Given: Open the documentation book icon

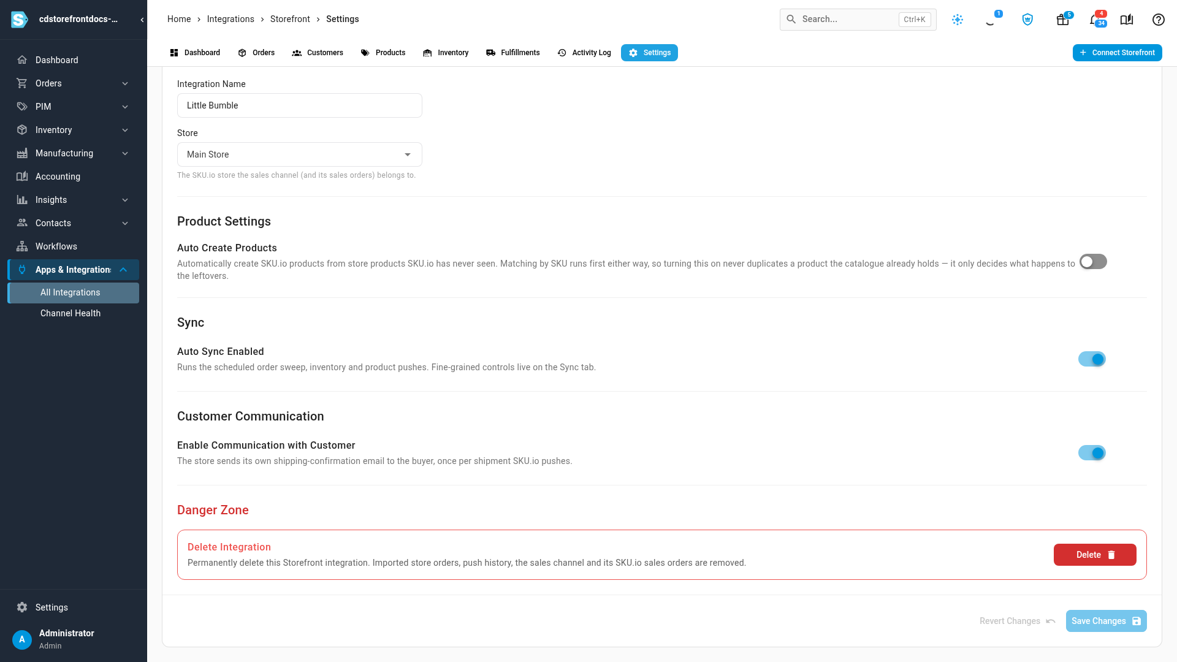Looking at the screenshot, I should 1127,20.
